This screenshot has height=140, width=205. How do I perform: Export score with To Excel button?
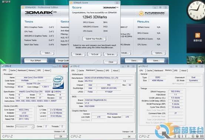click(94, 54)
